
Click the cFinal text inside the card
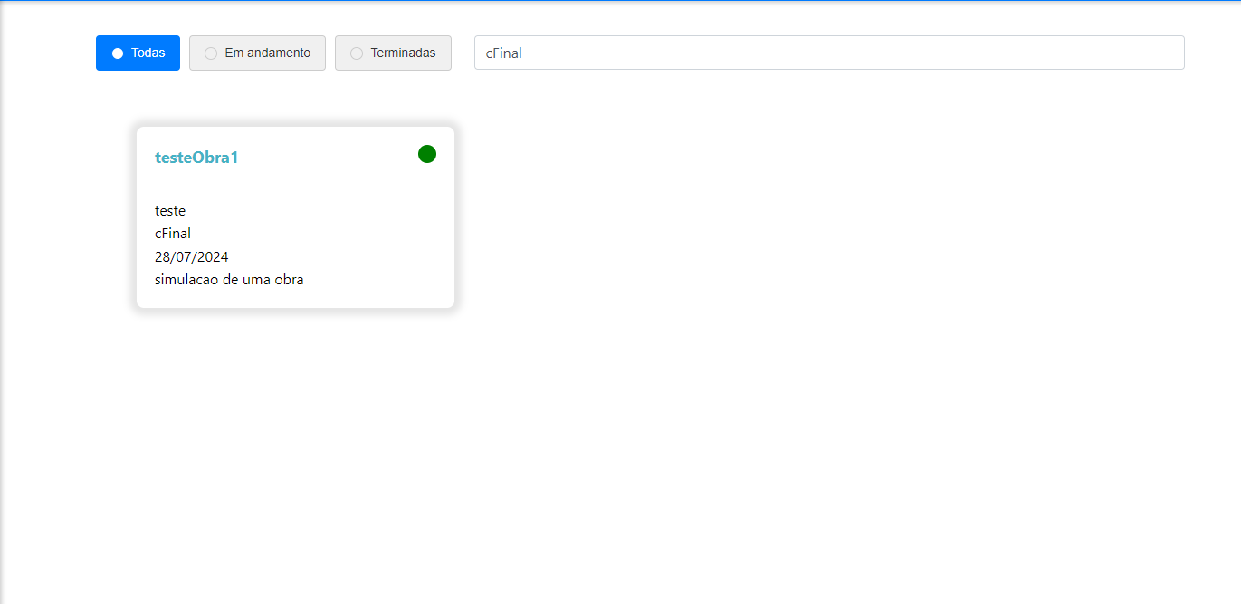point(173,234)
